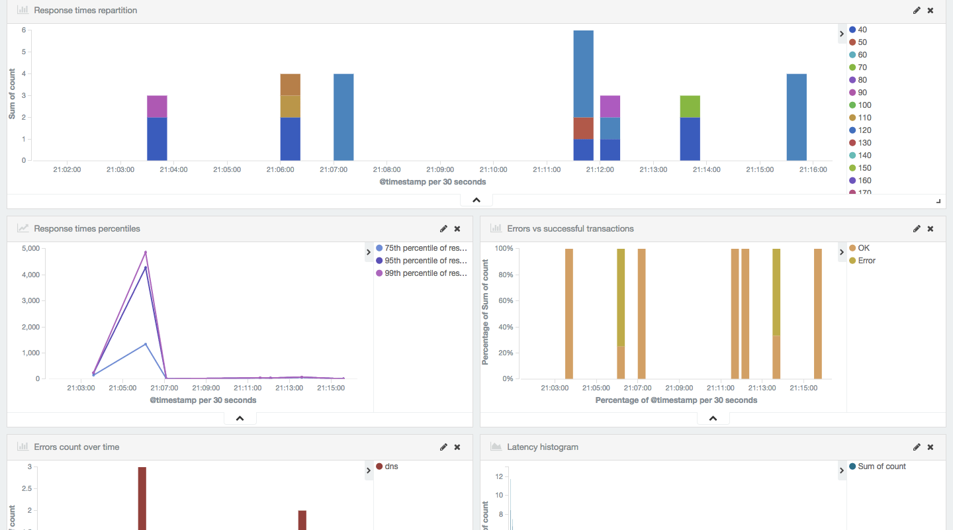
Task: Click Errors count over time title
Action: (x=77, y=447)
